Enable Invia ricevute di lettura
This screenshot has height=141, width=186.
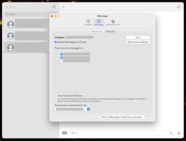point(56,96)
